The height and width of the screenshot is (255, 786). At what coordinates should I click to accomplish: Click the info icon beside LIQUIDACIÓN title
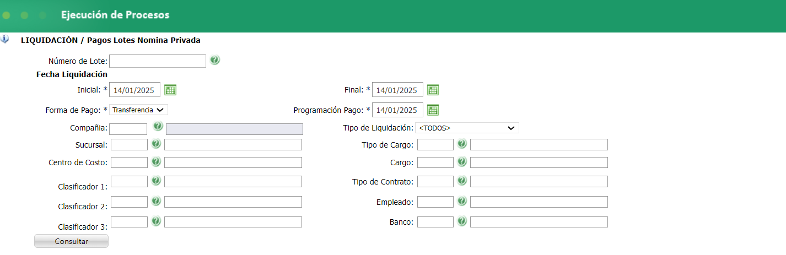coord(5,40)
